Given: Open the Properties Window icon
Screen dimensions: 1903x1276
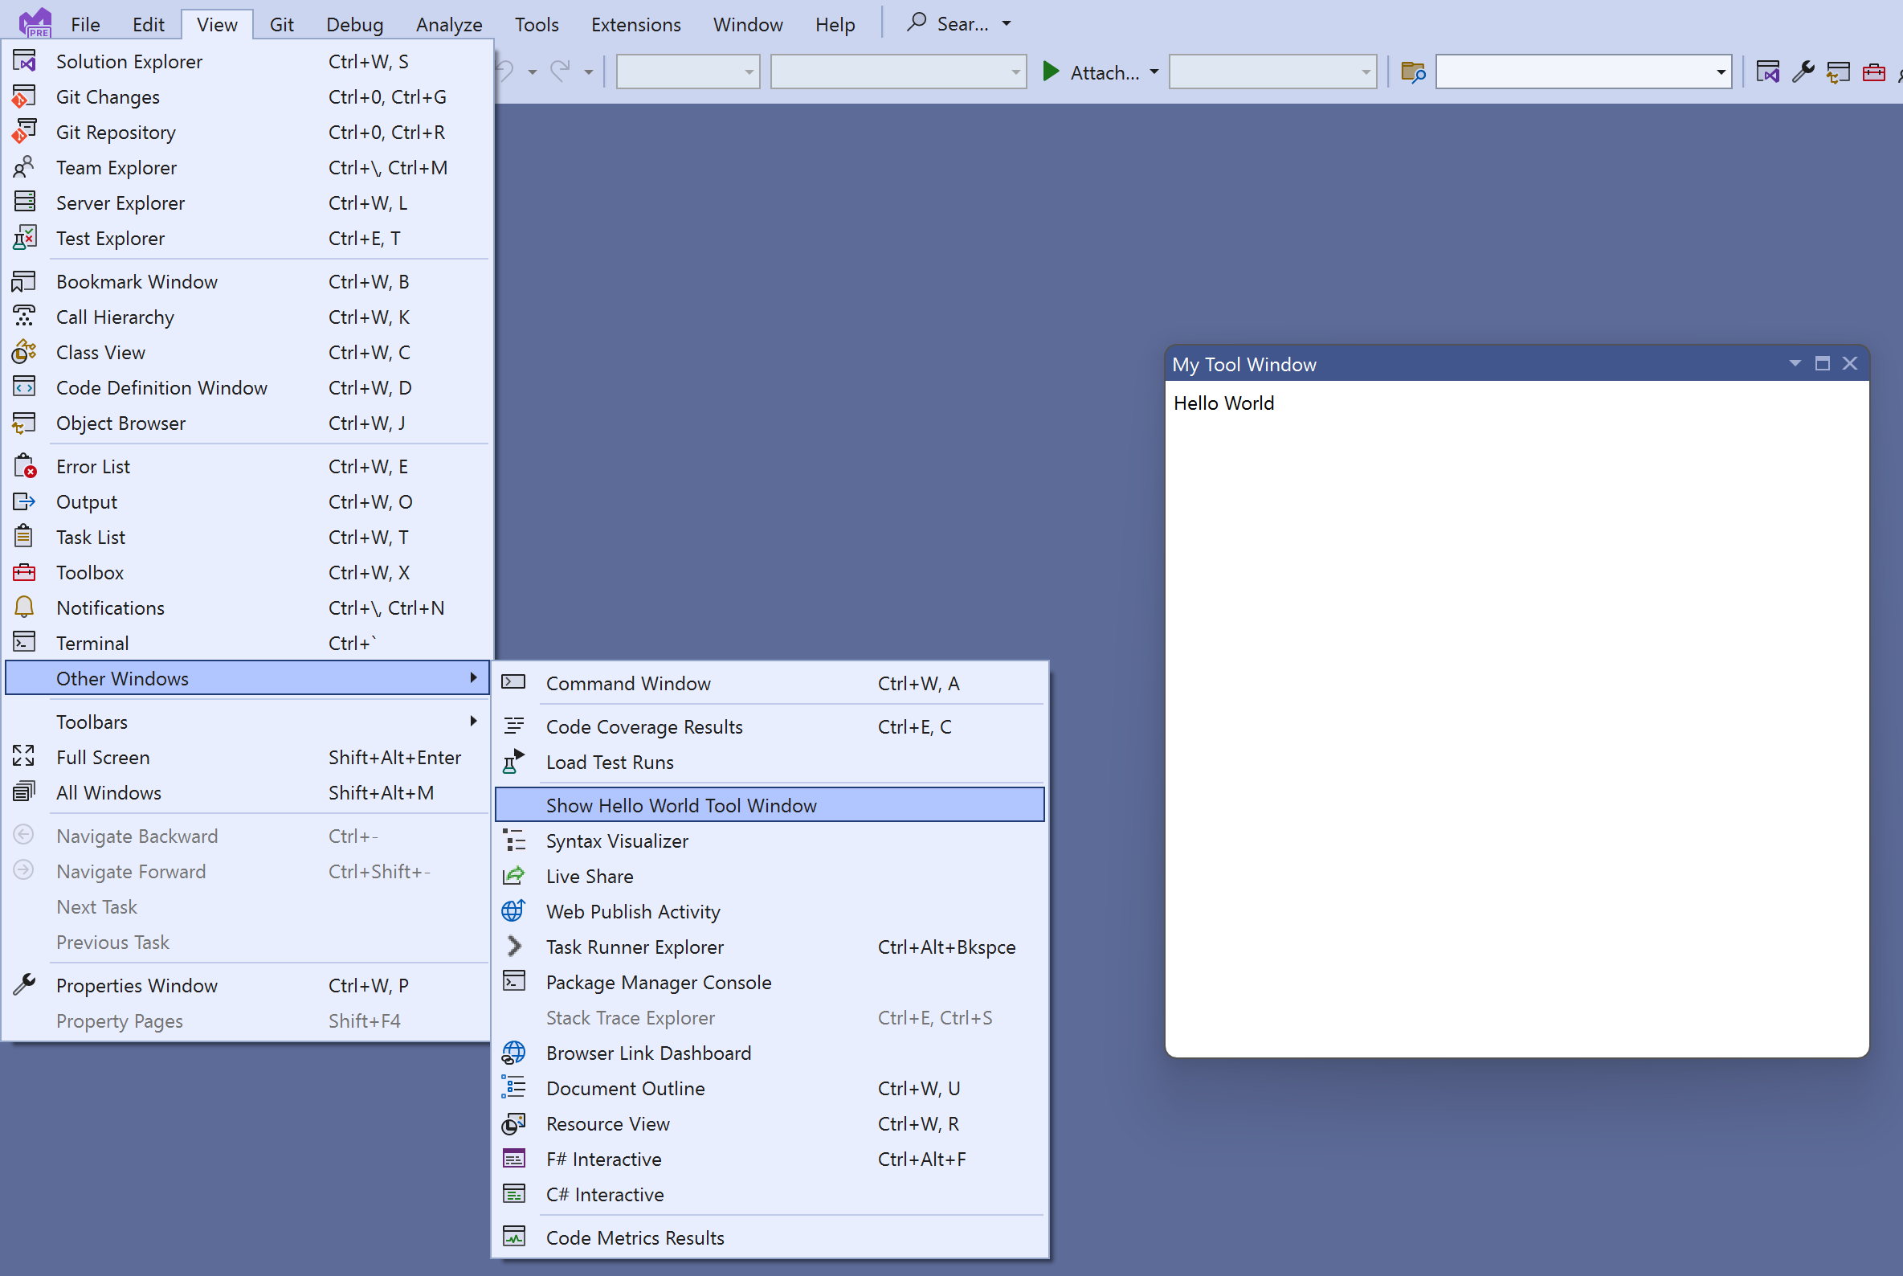Looking at the screenshot, I should point(24,984).
